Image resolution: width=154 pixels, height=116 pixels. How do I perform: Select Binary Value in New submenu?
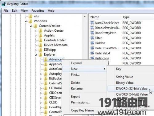(131, 83)
